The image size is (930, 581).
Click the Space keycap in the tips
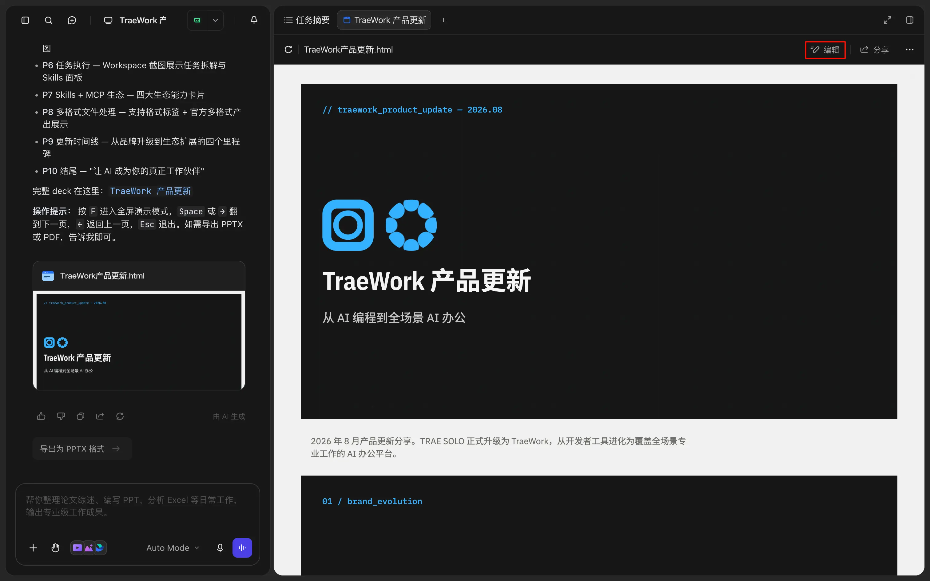click(191, 211)
